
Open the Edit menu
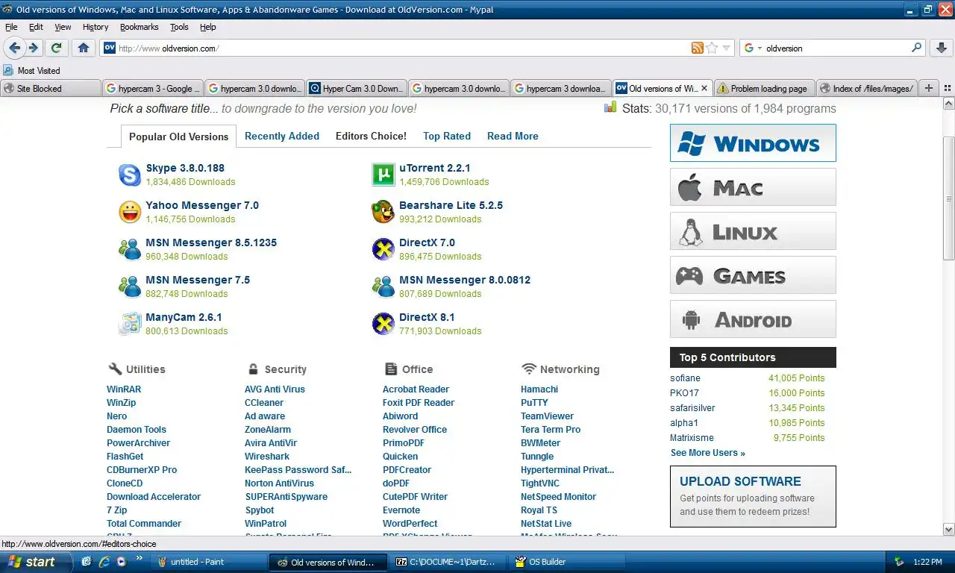(x=36, y=27)
